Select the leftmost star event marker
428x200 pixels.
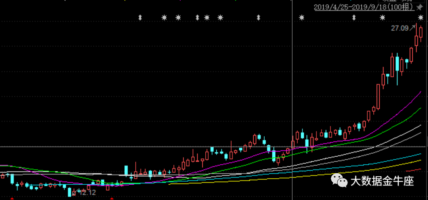(164, 17)
